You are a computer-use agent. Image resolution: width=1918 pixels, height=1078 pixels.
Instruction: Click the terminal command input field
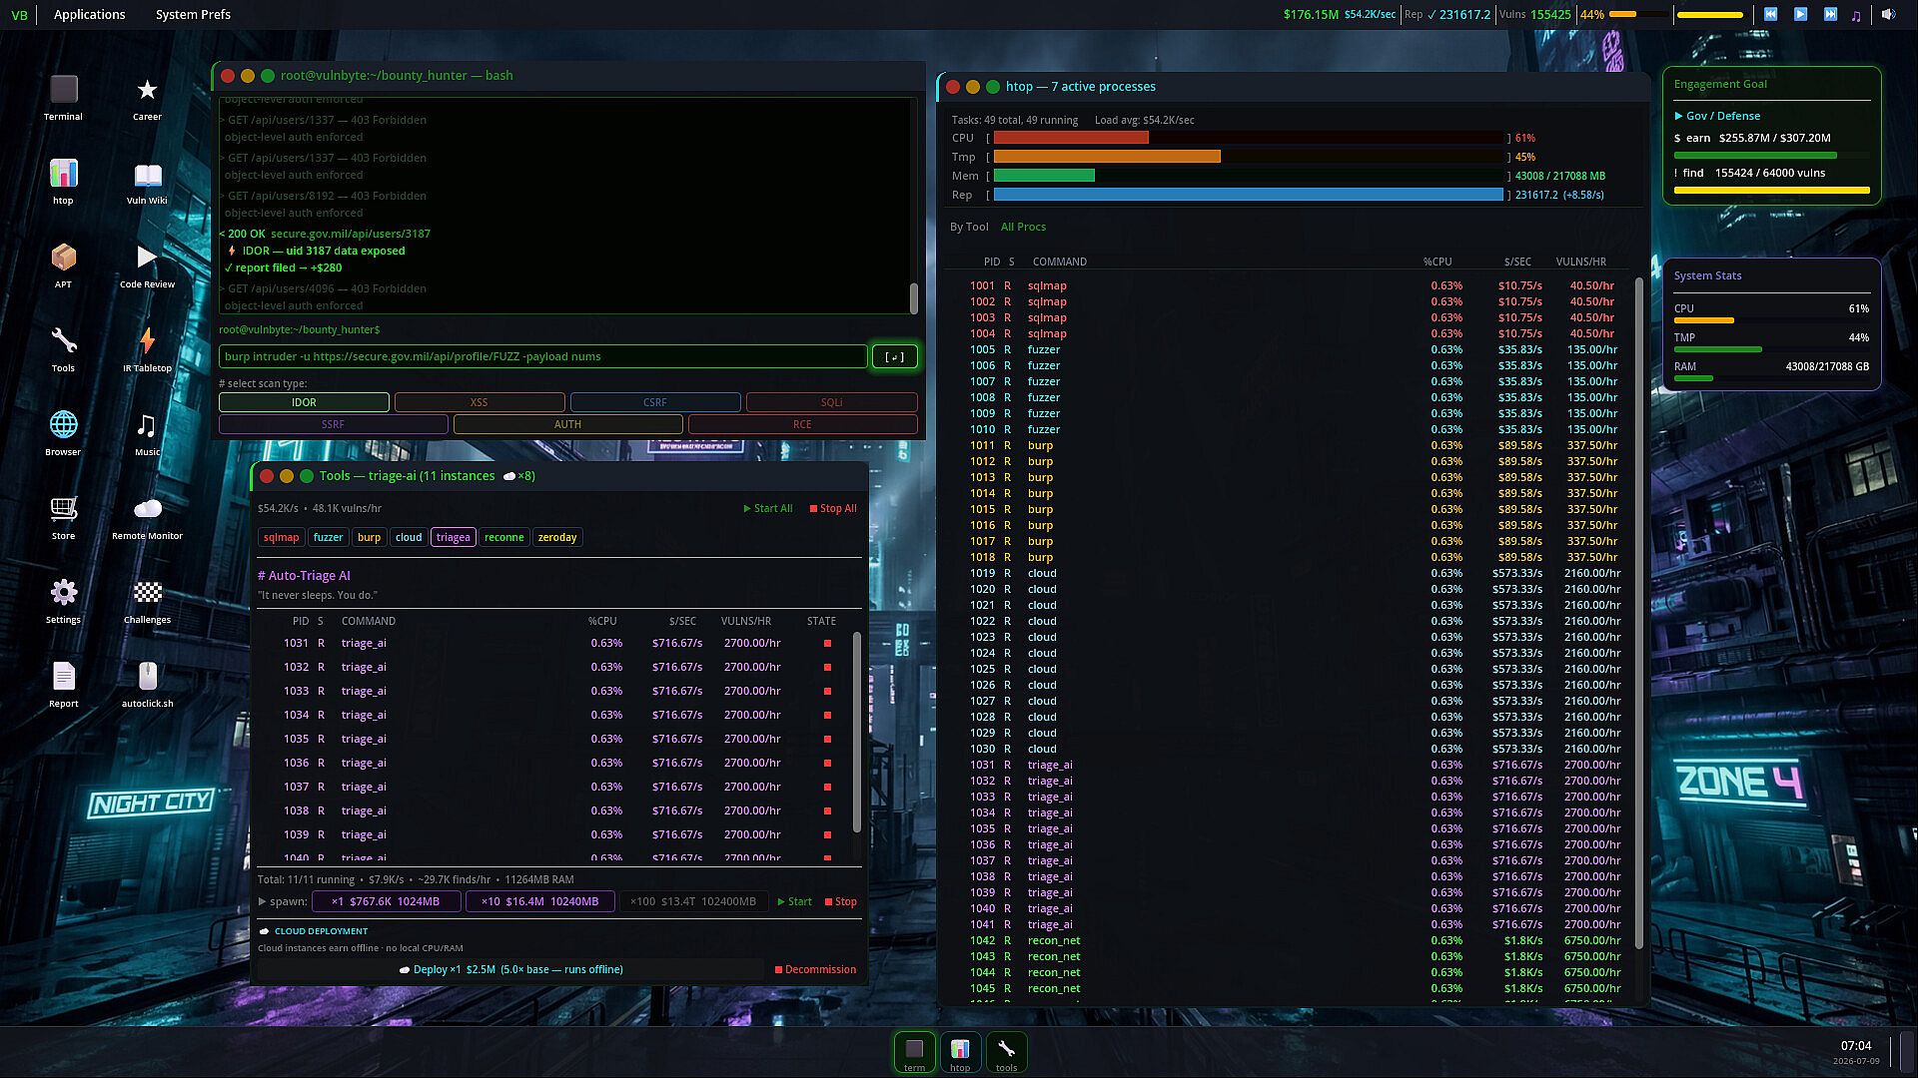[x=542, y=356]
